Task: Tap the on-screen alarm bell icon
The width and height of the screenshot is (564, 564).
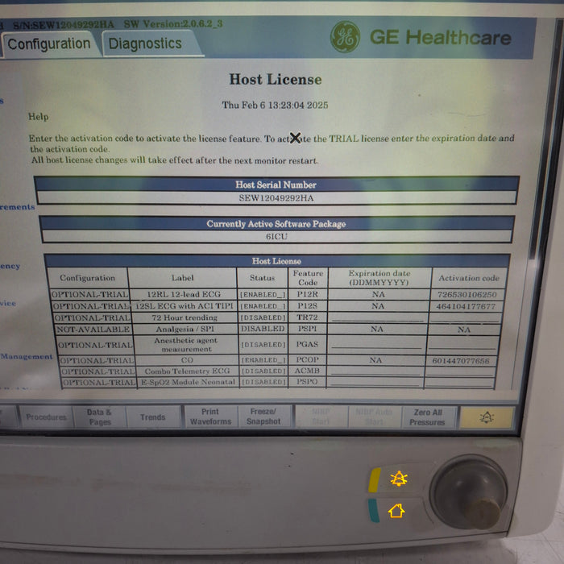Action: 487,417
